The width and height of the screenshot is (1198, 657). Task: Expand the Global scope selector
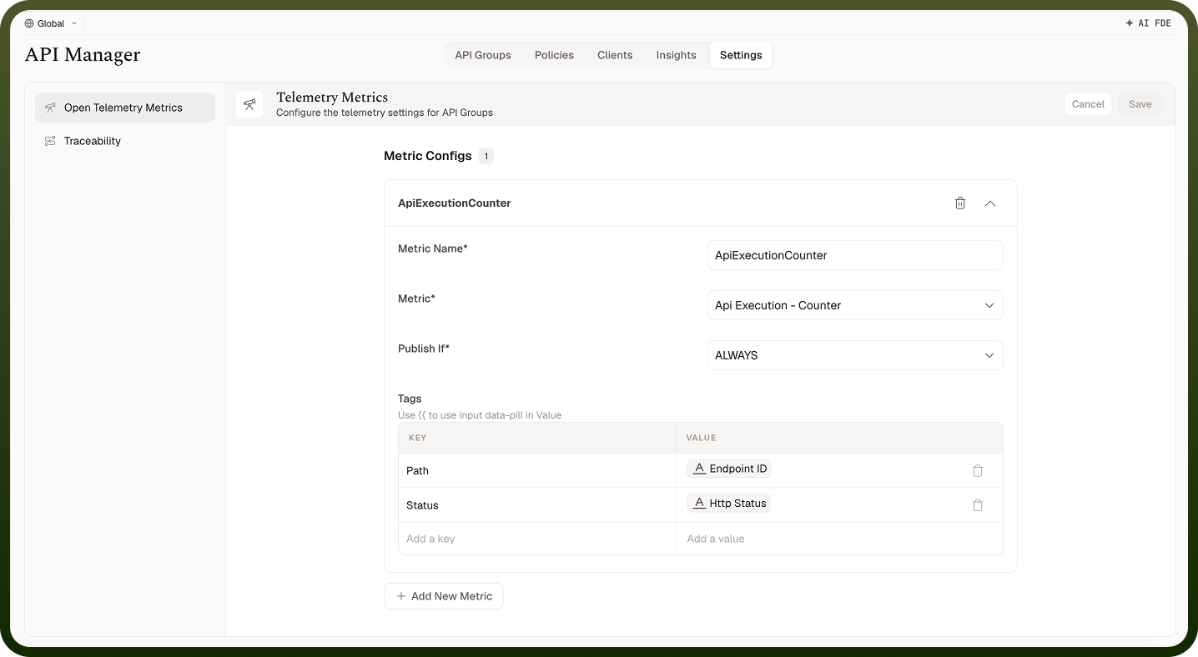point(51,23)
